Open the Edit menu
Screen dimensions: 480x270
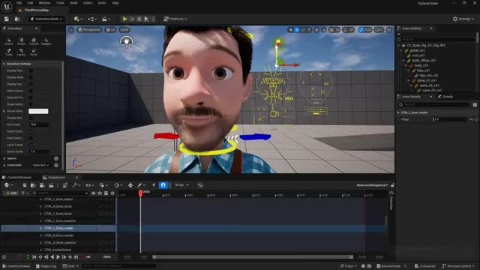[x=30, y=3]
